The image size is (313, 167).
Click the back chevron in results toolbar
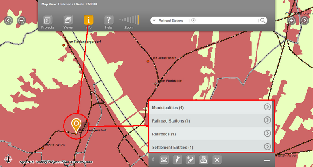click(x=153, y=159)
